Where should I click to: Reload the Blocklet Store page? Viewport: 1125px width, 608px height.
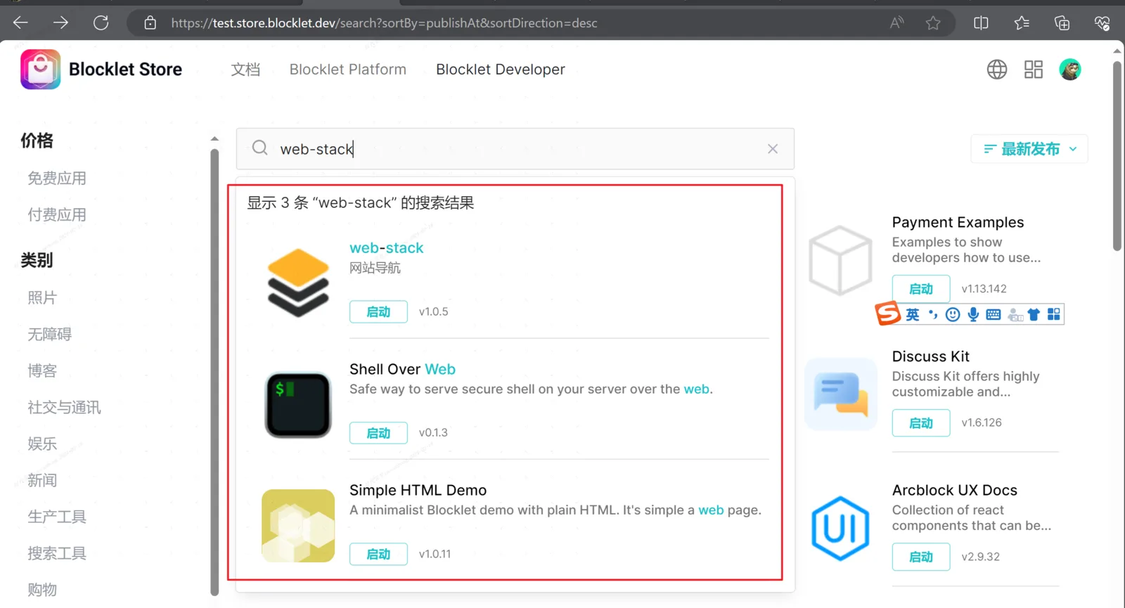click(101, 23)
